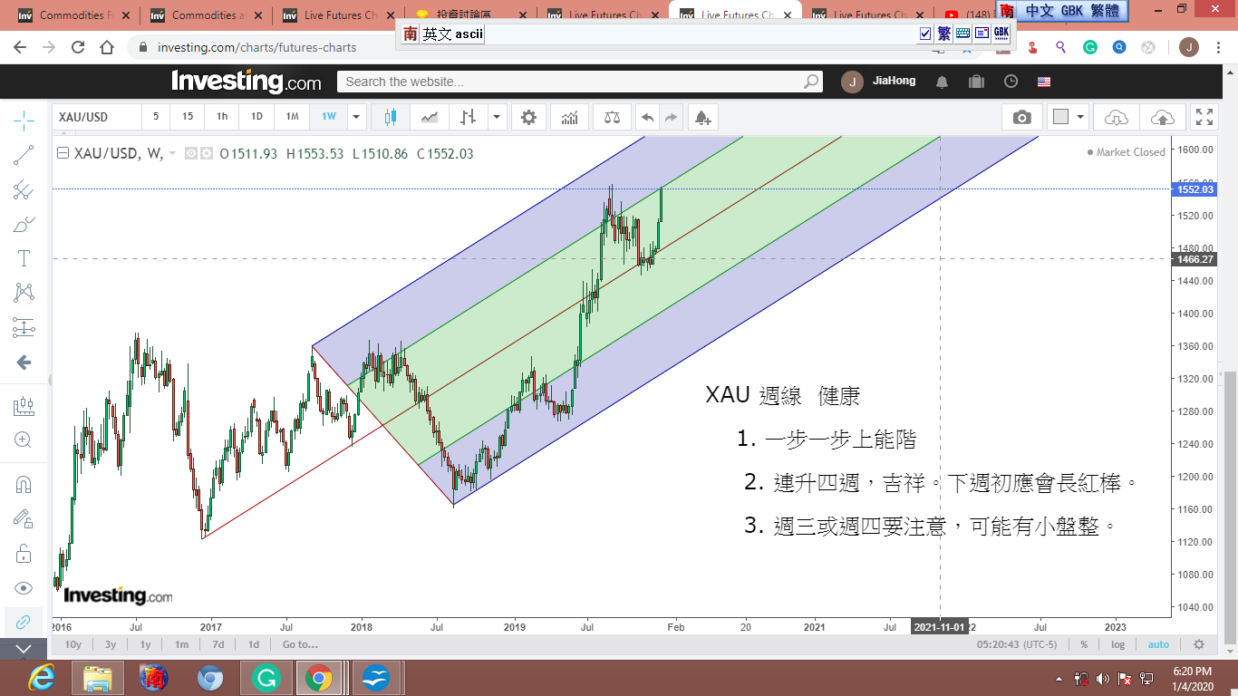Open the XAU/USD legend dropdown arrow
1238x696 pixels.
[172, 154]
